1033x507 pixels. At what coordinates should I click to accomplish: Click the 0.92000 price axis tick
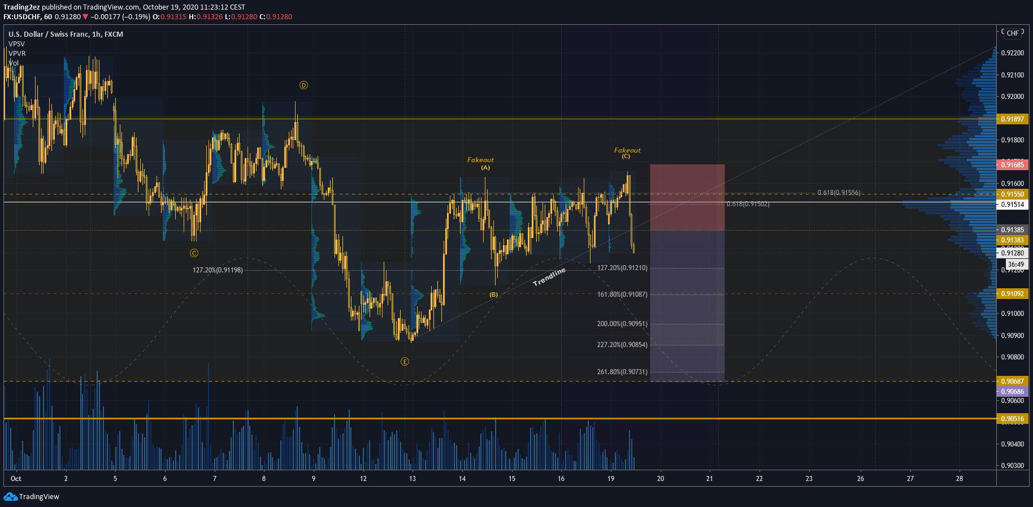(x=1012, y=97)
